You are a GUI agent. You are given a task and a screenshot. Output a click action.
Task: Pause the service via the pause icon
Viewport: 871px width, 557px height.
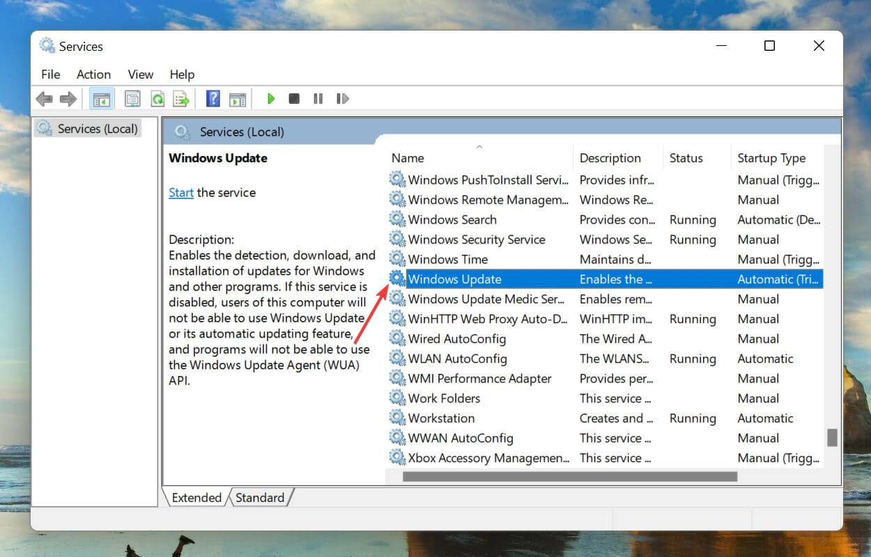[318, 98]
